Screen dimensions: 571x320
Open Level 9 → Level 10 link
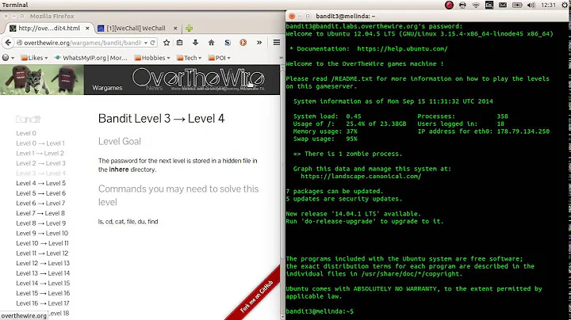[42, 233]
